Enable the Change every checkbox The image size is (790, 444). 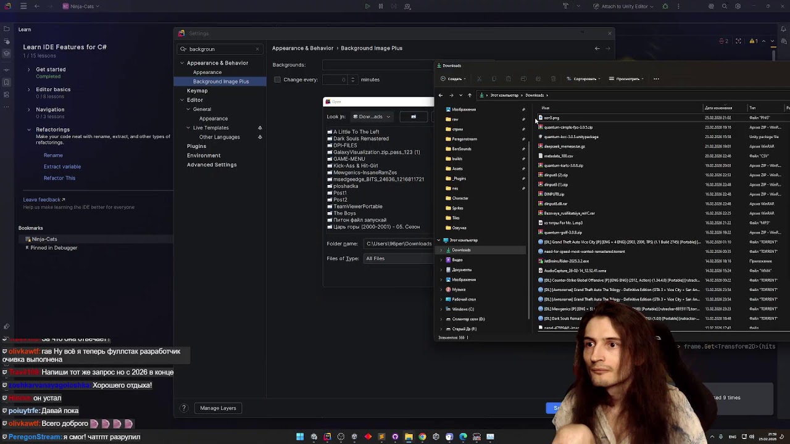pyautogui.click(x=277, y=80)
